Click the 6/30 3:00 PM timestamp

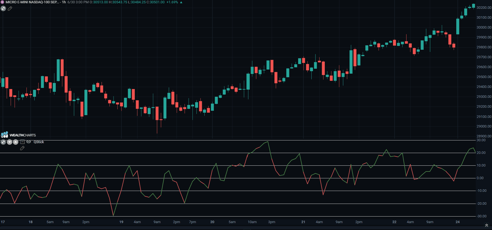click(78, 2)
